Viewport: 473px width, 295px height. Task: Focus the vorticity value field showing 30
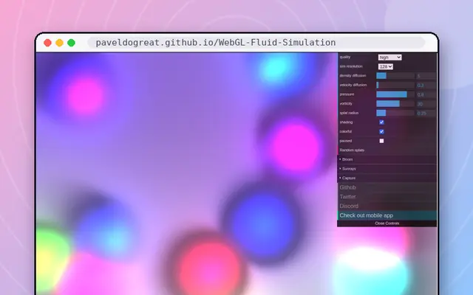(426, 104)
